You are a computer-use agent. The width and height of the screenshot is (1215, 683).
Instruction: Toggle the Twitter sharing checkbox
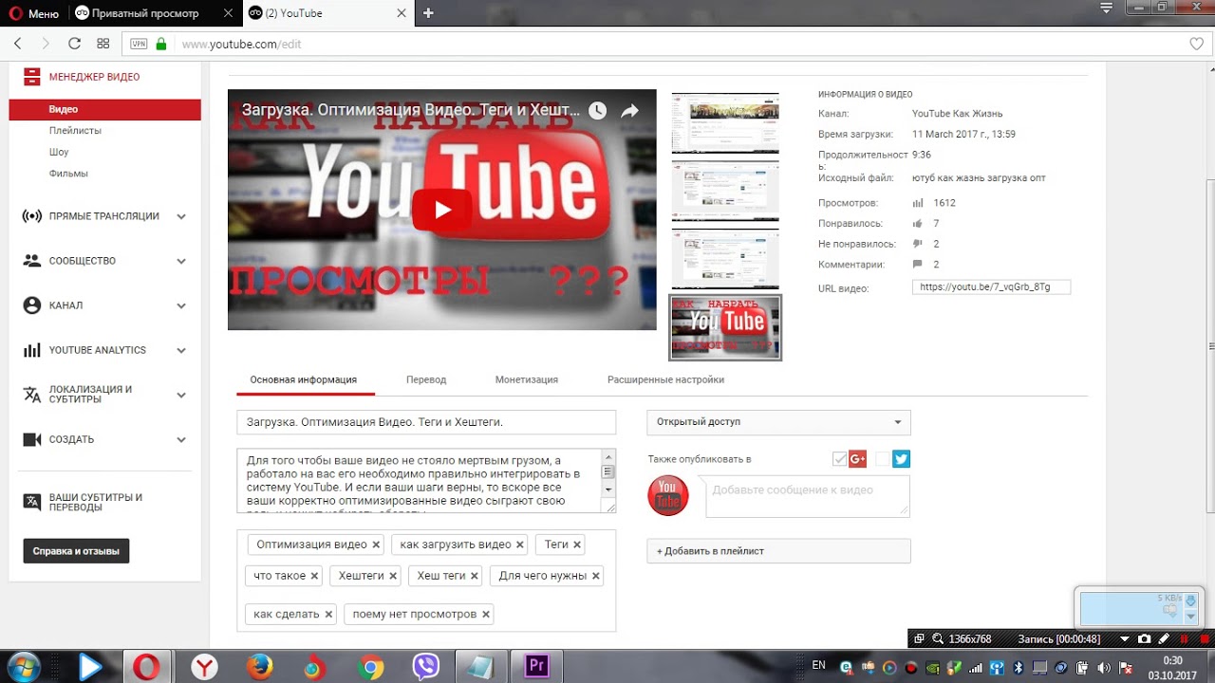(x=883, y=459)
